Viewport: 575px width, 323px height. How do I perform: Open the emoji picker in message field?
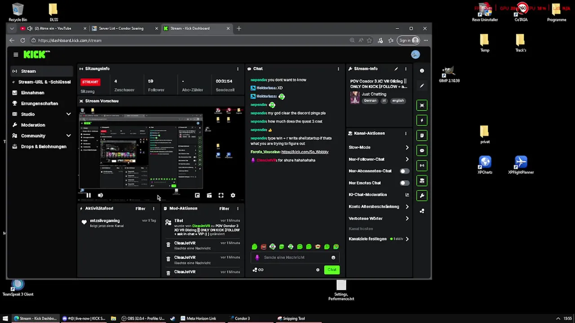coord(333,258)
